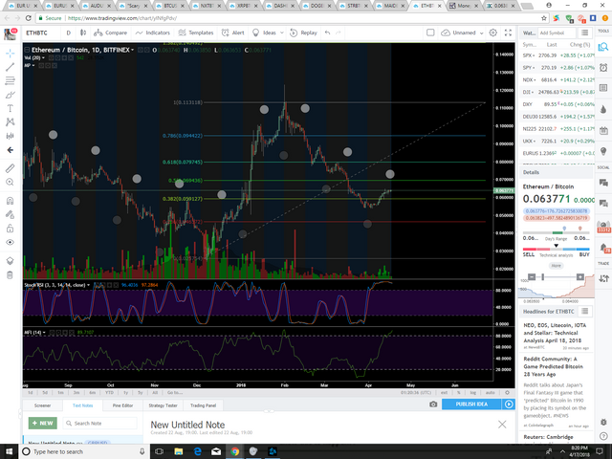Select the ruler measure tool

pos(11,168)
